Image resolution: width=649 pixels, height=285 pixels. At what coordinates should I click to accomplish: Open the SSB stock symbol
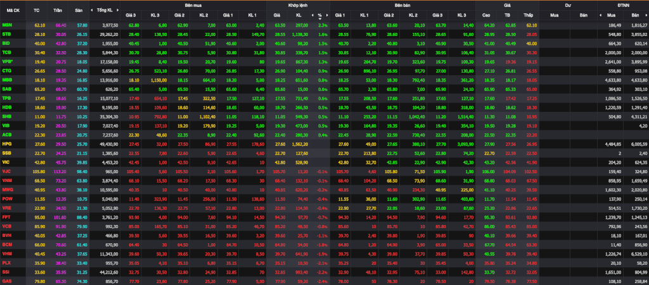coord(6,152)
